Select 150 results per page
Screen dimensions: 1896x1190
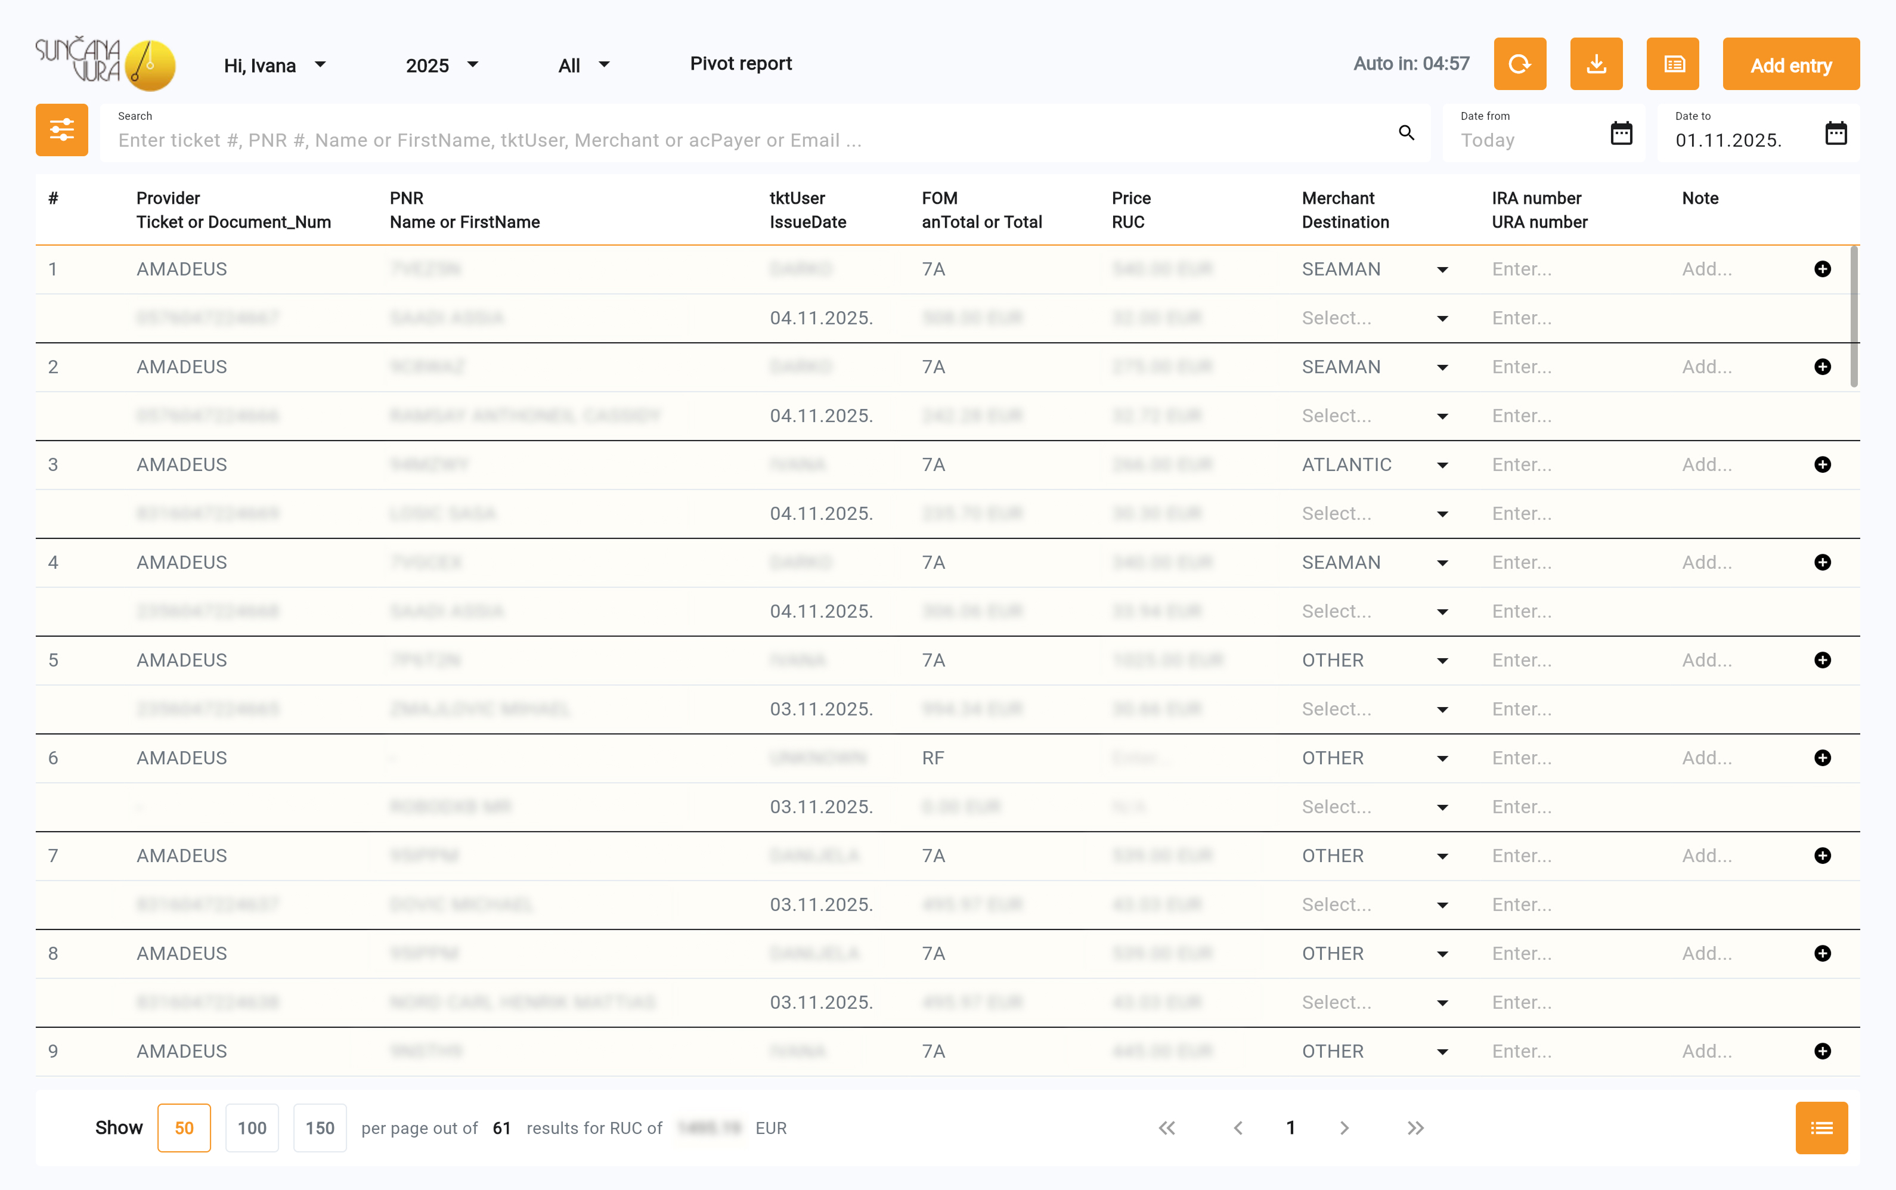coord(320,1128)
